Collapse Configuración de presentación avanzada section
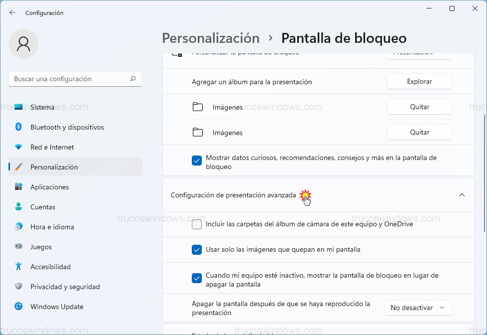 pos(462,195)
